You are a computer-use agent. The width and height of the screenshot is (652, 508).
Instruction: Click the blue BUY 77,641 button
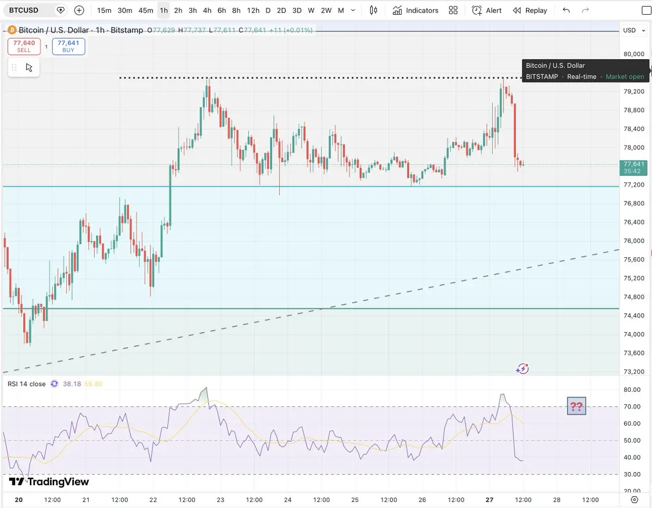coord(68,46)
